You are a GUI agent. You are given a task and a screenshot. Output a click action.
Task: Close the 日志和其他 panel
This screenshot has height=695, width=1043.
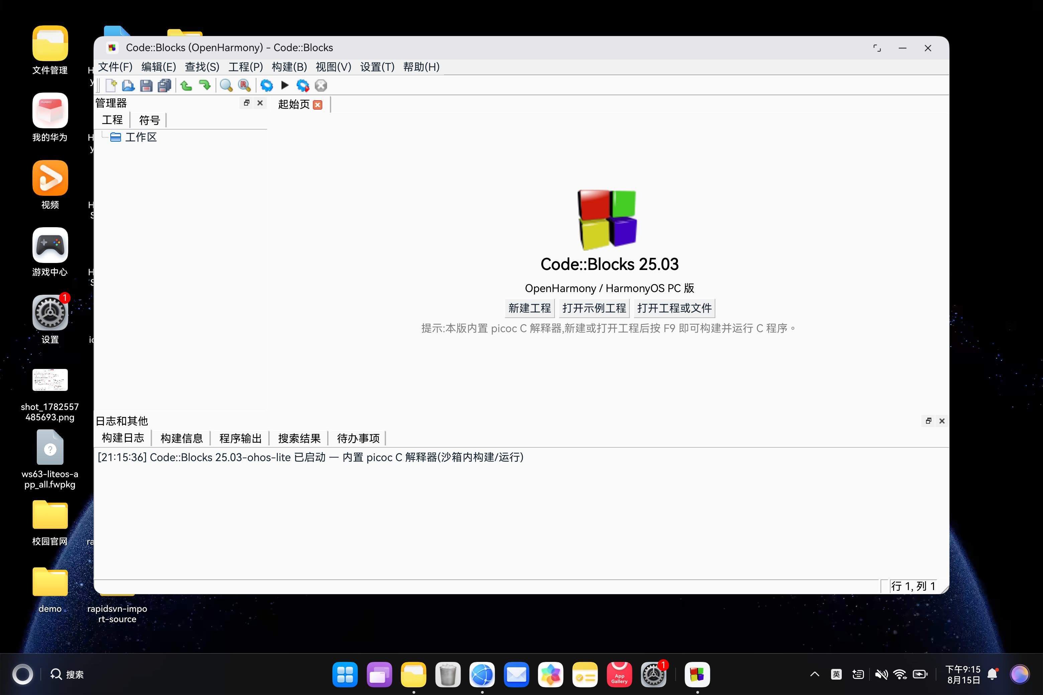pos(942,421)
